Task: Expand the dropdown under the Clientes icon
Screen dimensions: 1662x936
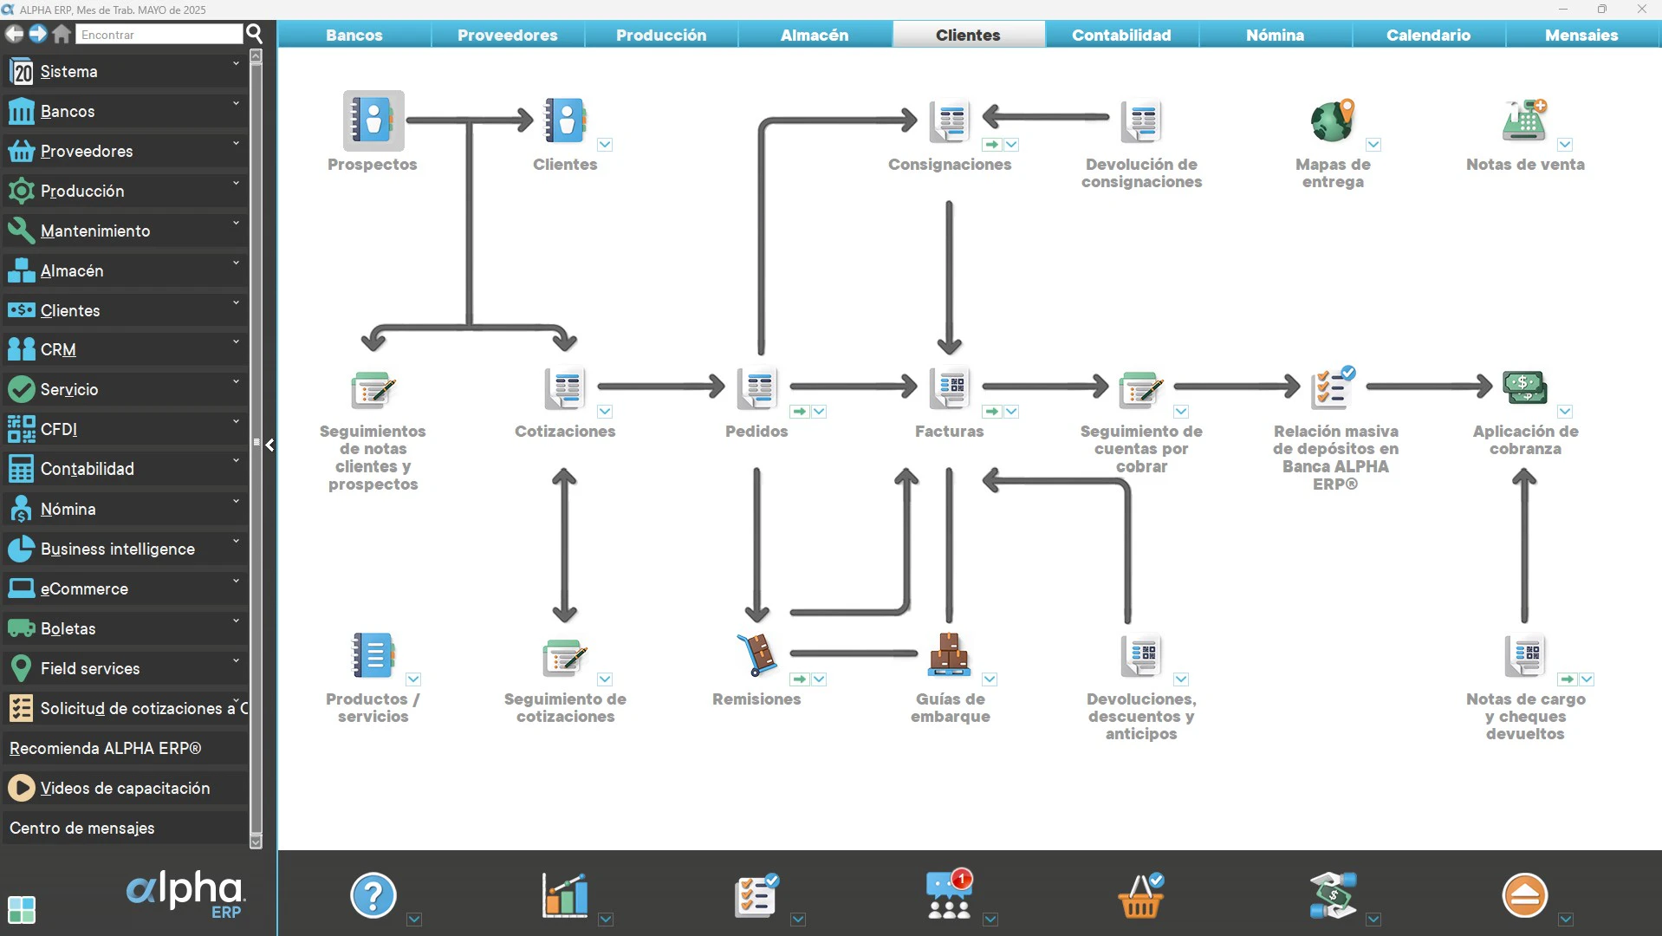Action: point(607,145)
